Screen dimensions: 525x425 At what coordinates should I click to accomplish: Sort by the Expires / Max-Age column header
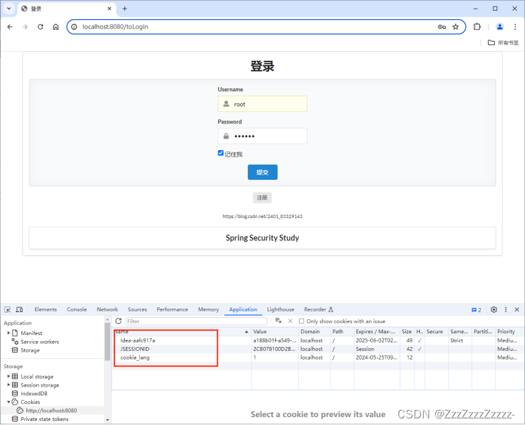[377, 332]
